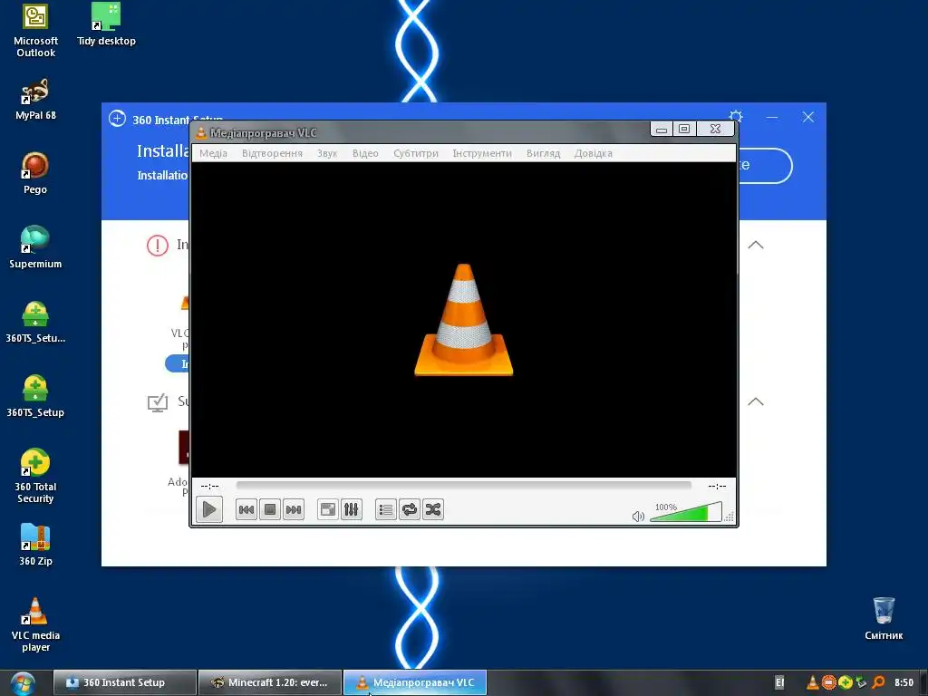Open 360 Zip desktop icon
The width and height of the screenshot is (928, 696).
click(x=35, y=545)
